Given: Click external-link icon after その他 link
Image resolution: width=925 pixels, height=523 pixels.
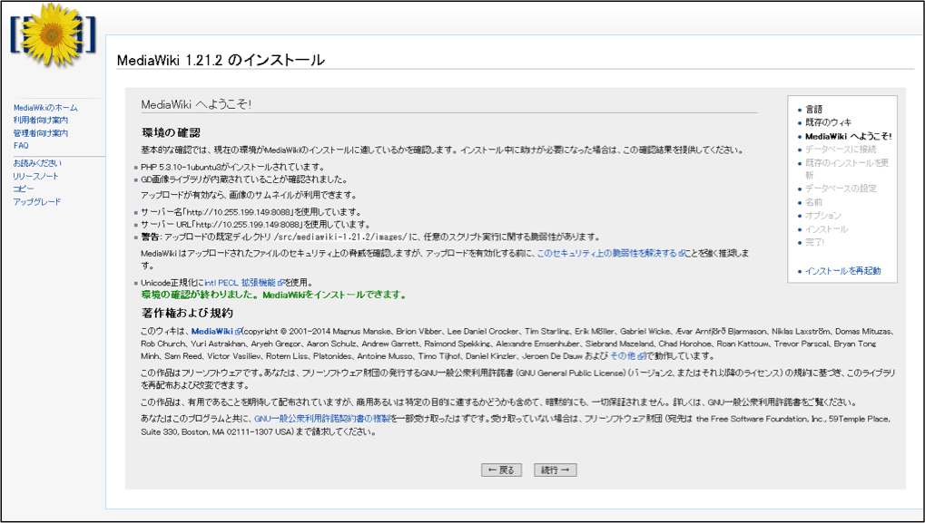Looking at the screenshot, I should coord(642,356).
